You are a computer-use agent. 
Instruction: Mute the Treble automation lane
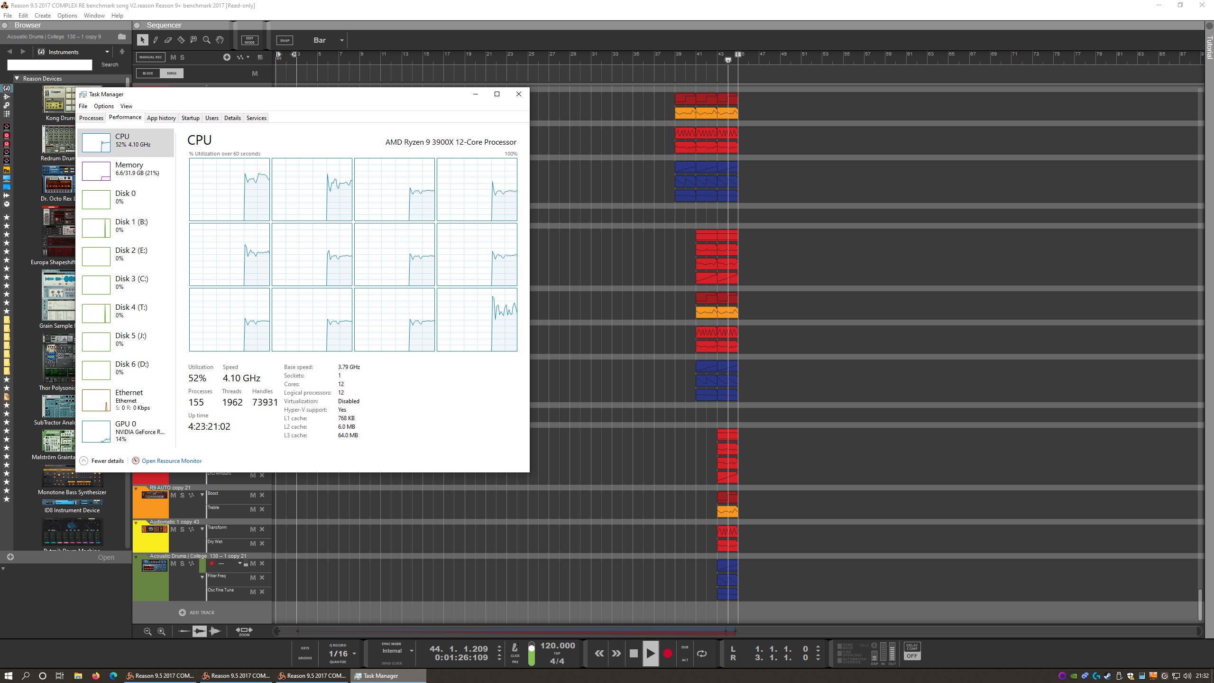coord(253,509)
